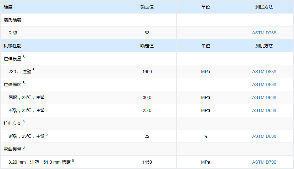
Task: Select the 机械性能 section header text
Action: pos(12,46)
